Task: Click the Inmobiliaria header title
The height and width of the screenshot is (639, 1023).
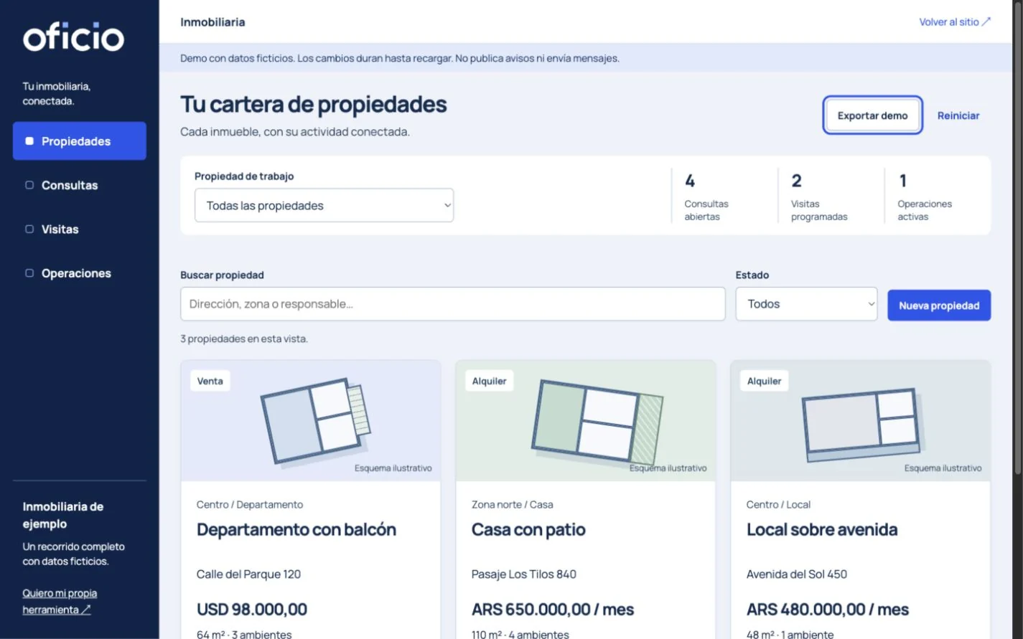Action: (212, 22)
